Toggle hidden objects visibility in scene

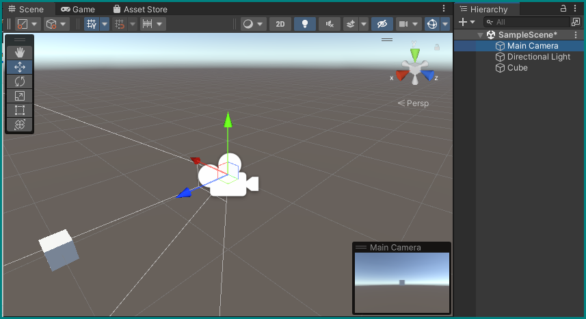pos(382,24)
